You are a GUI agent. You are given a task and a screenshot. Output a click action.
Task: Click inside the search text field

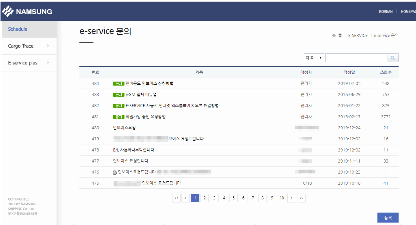[x=356, y=58]
